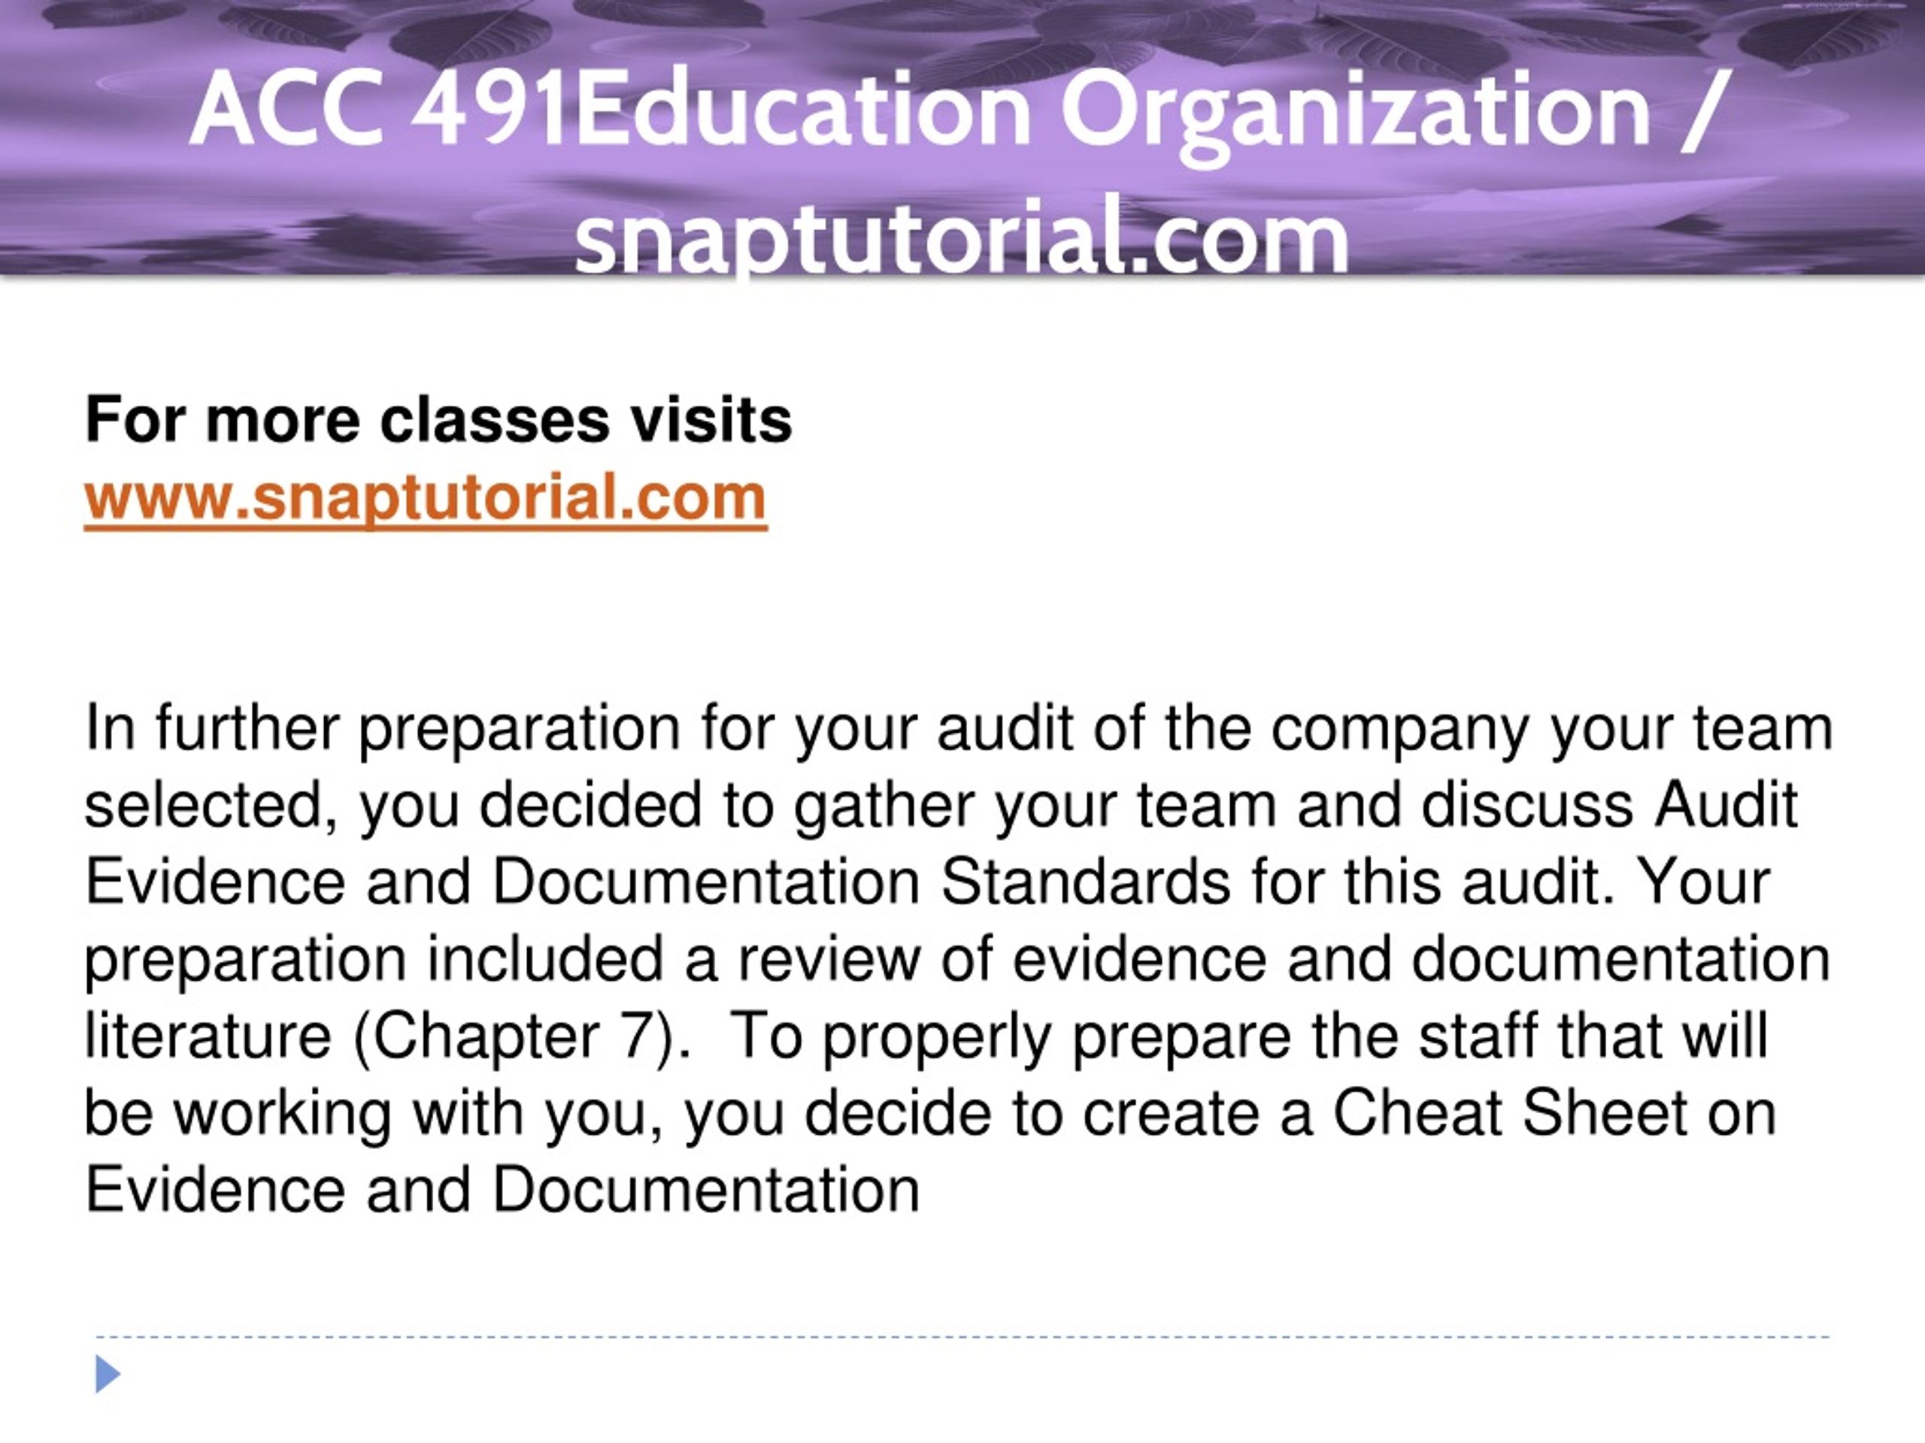Click the line starting 'preparation included a review'
The width and height of the screenshot is (1925, 1443).
957,960
